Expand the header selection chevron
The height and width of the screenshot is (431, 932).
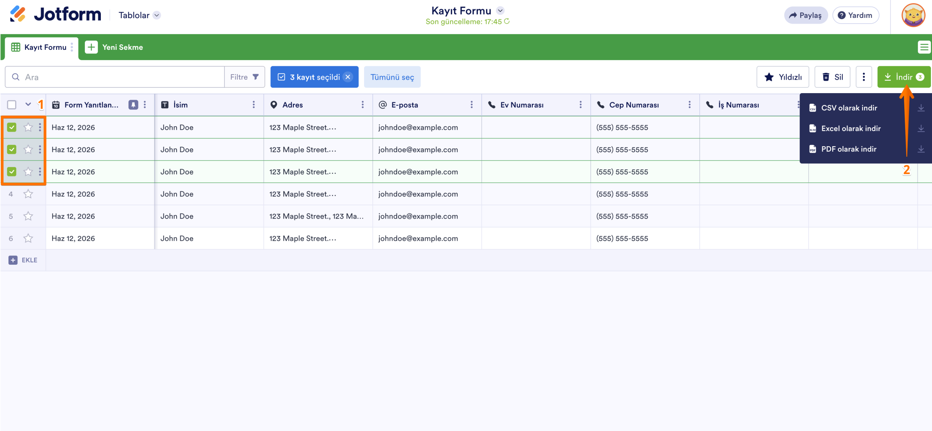click(28, 105)
